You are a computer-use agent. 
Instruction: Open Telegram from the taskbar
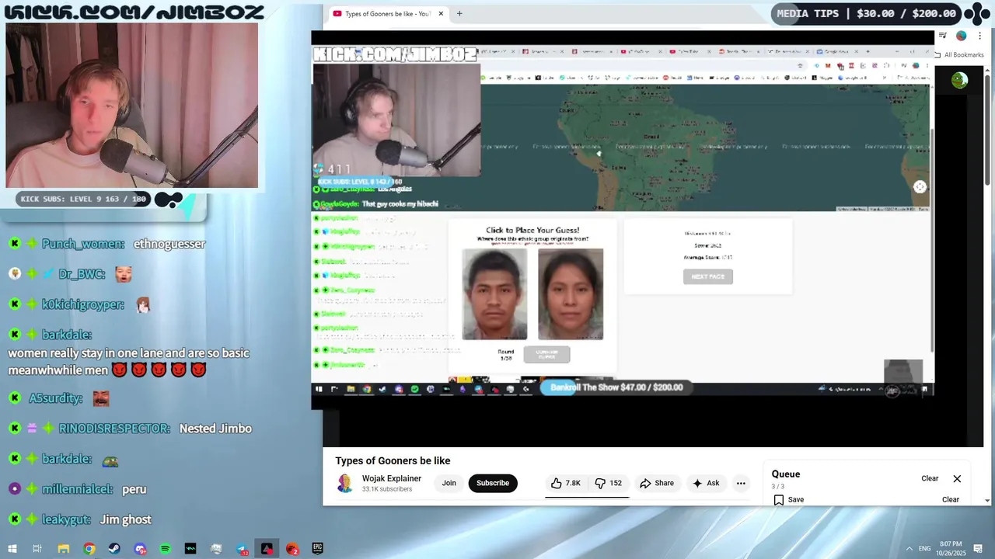(242, 549)
